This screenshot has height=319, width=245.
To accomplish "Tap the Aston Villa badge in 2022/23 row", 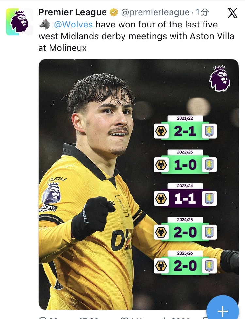I will (x=209, y=165).
